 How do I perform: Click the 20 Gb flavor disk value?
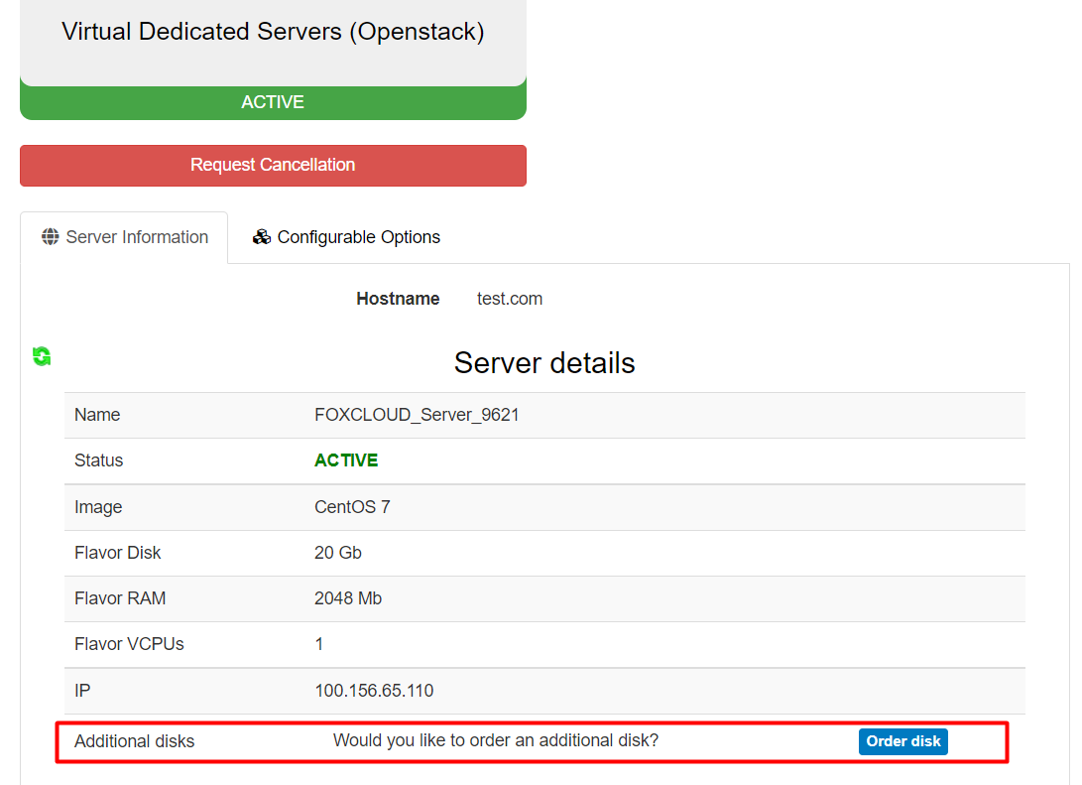[x=338, y=553]
